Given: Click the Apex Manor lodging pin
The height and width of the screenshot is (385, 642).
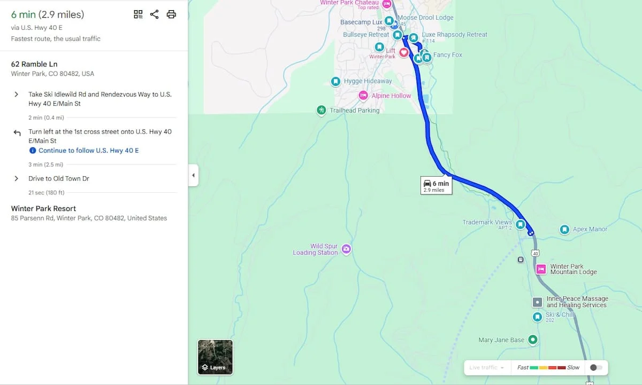Looking at the screenshot, I should click(x=564, y=230).
